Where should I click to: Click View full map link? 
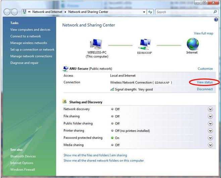204,33
